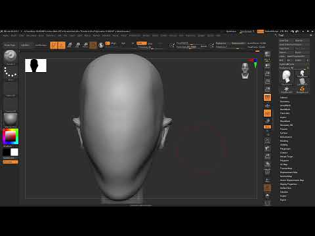Expand the Layers subpalette
The width and height of the screenshot is (315, 236).
pos(283,117)
